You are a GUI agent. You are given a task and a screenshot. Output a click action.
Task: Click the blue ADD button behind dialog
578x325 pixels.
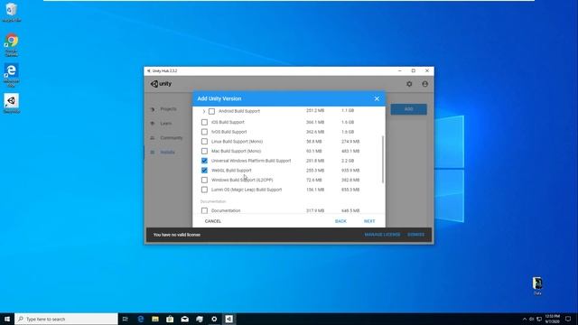click(409, 109)
